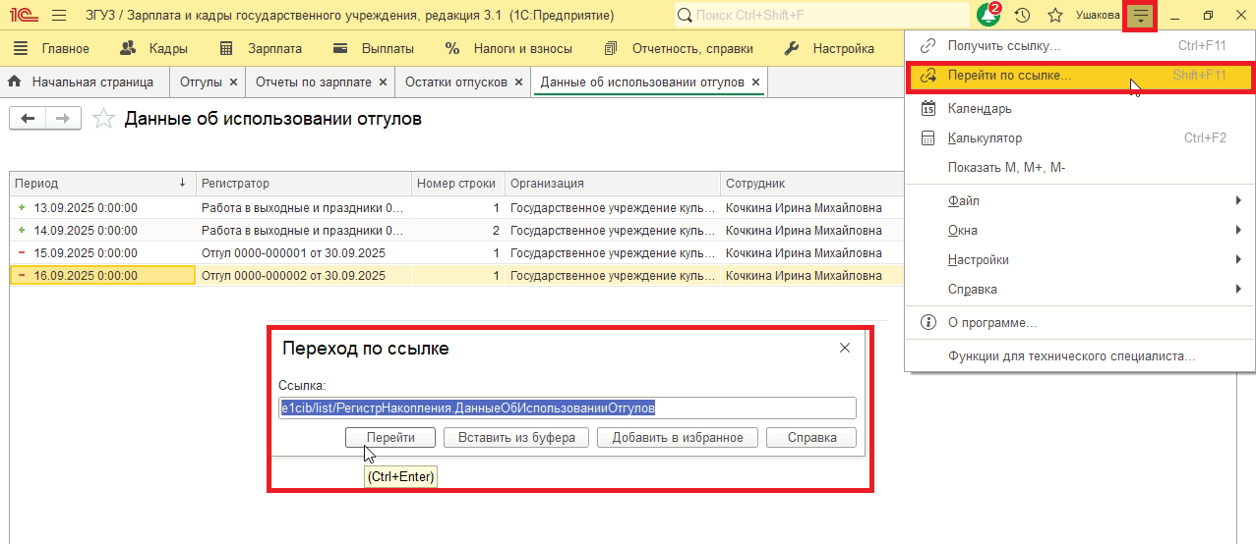The width and height of the screenshot is (1256, 544).
Task: Open the Зарплата section
Action: click(261, 49)
